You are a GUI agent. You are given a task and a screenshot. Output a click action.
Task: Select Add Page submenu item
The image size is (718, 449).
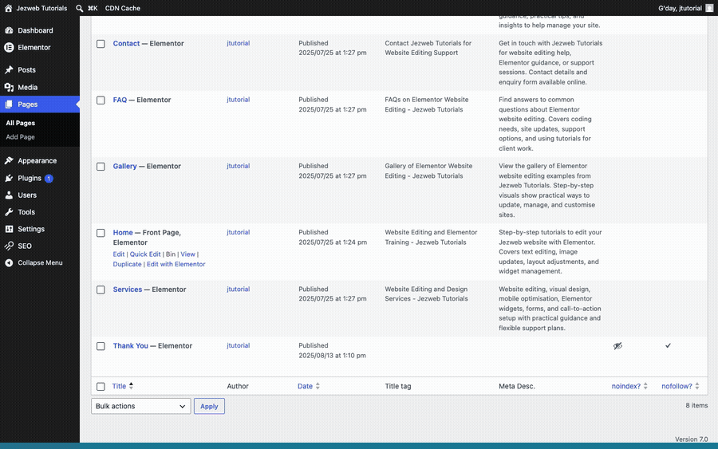click(x=20, y=137)
